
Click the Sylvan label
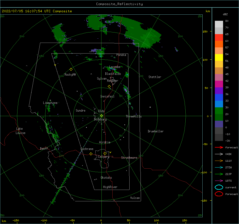[102, 78]
